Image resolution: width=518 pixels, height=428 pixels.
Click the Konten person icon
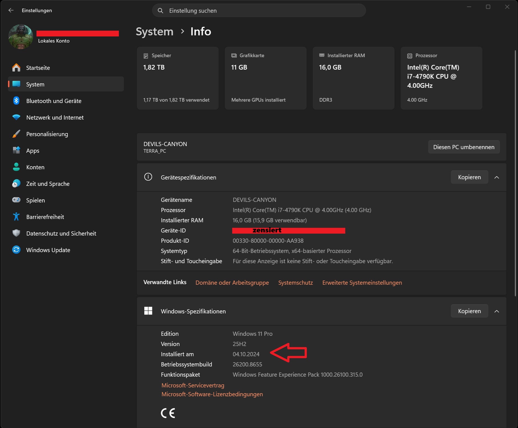[x=16, y=167]
